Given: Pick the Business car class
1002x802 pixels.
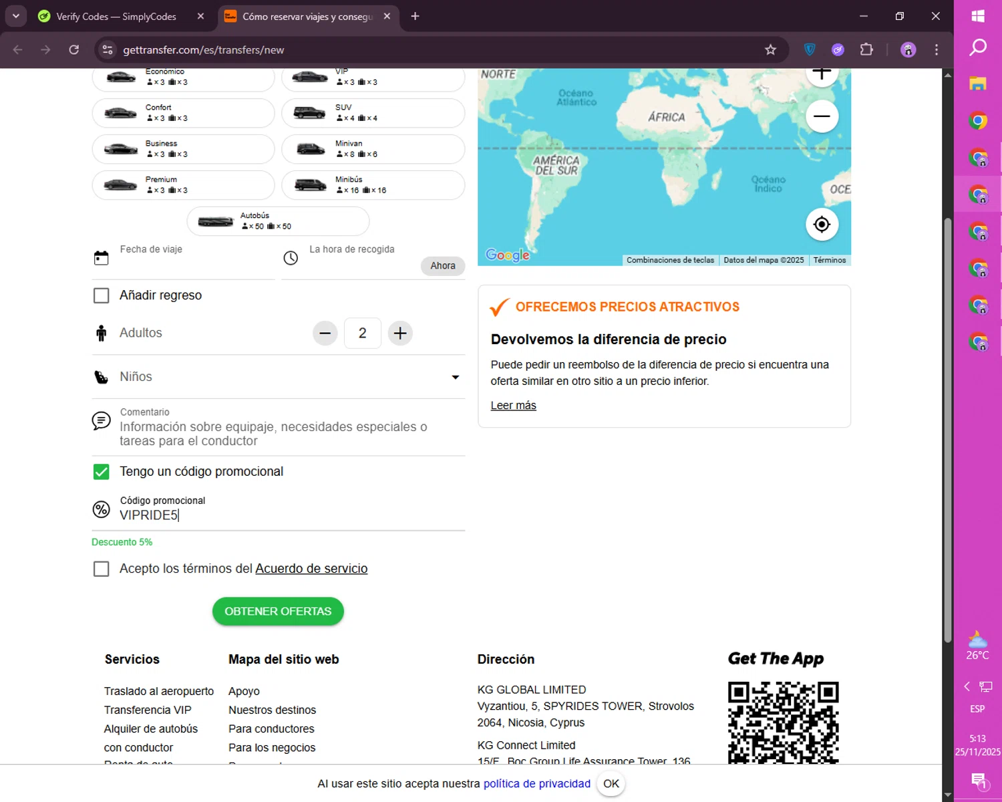Looking at the screenshot, I should click(x=183, y=149).
